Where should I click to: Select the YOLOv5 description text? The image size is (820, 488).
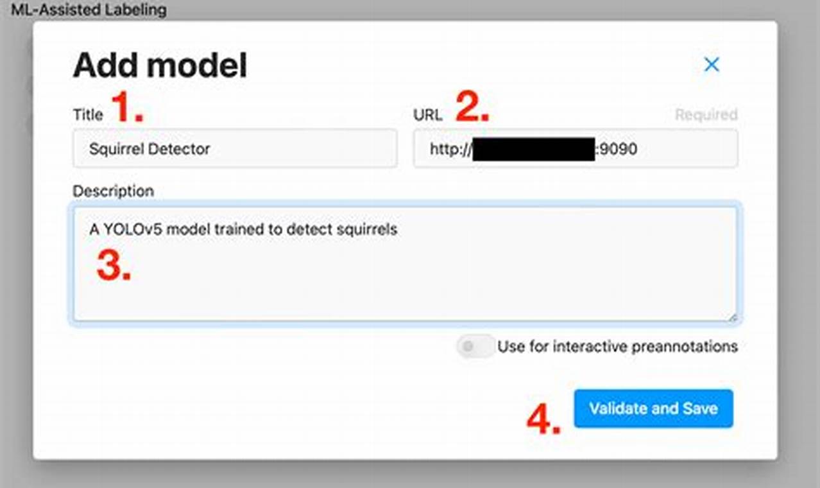pos(244,229)
